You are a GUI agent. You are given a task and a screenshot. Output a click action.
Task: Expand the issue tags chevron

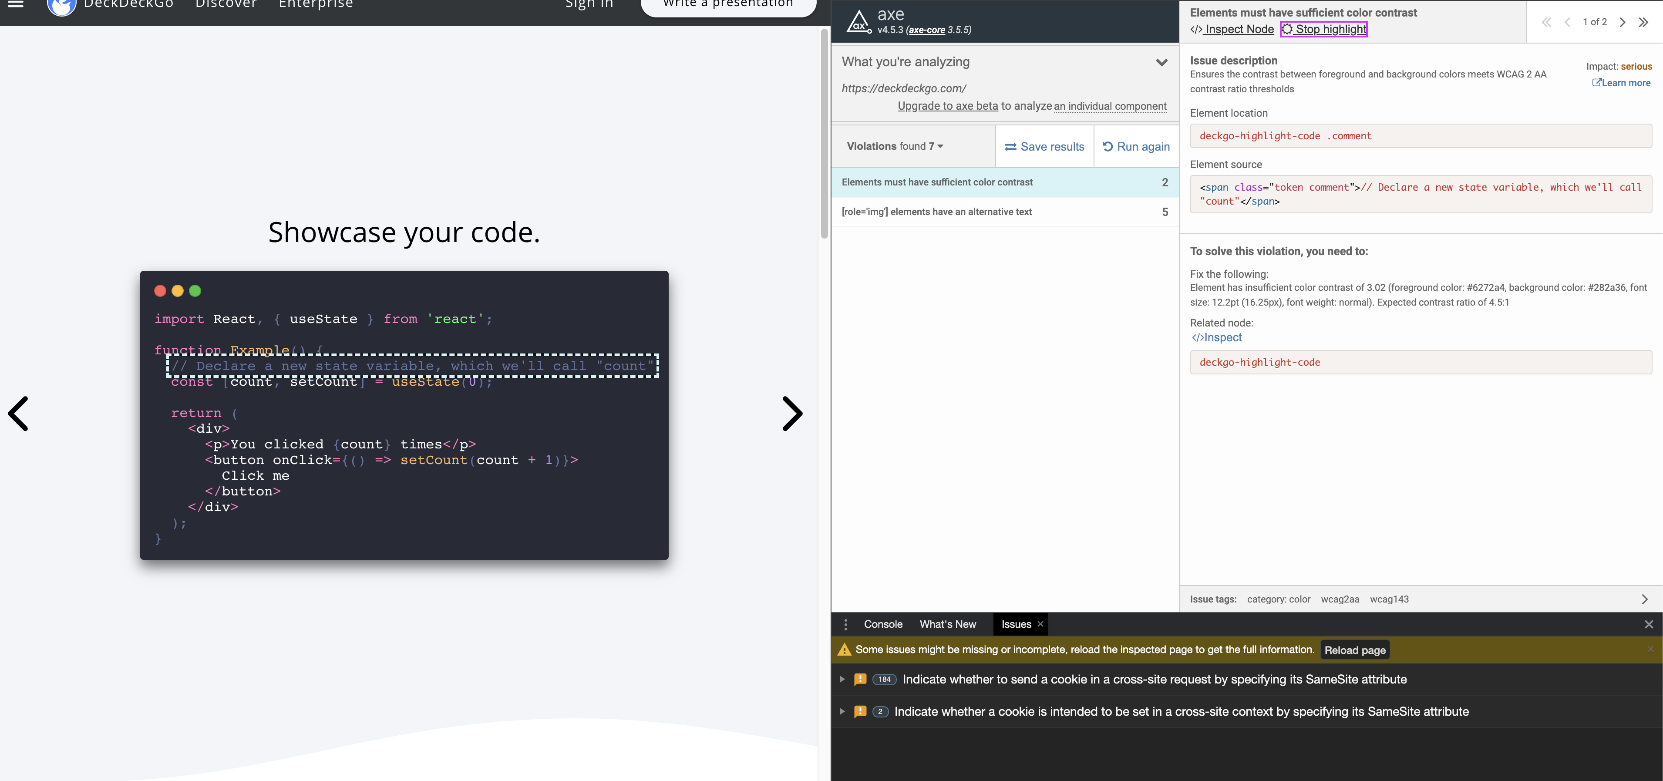(x=1644, y=599)
